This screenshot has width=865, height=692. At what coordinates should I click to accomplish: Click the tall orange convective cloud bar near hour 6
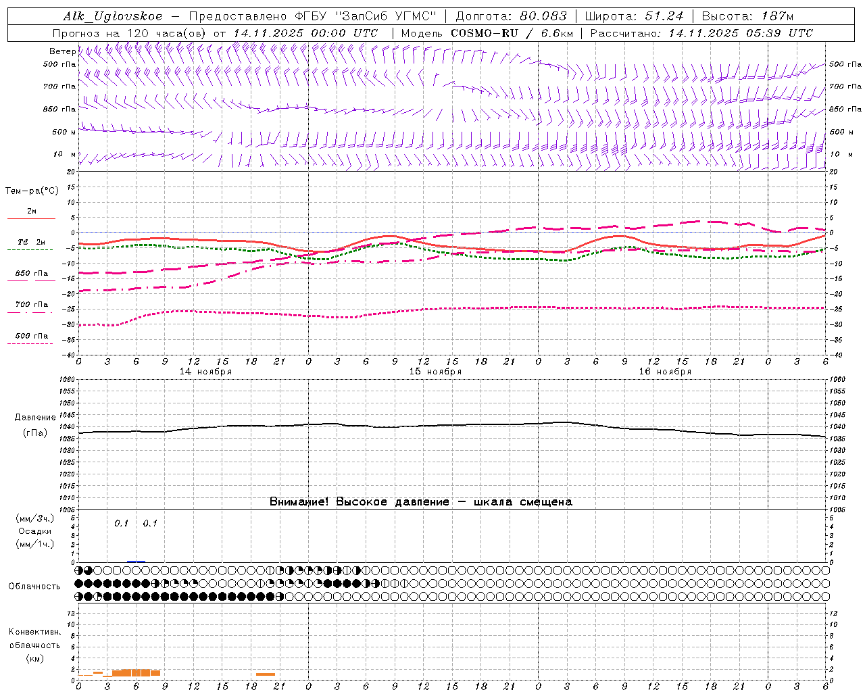(x=136, y=672)
